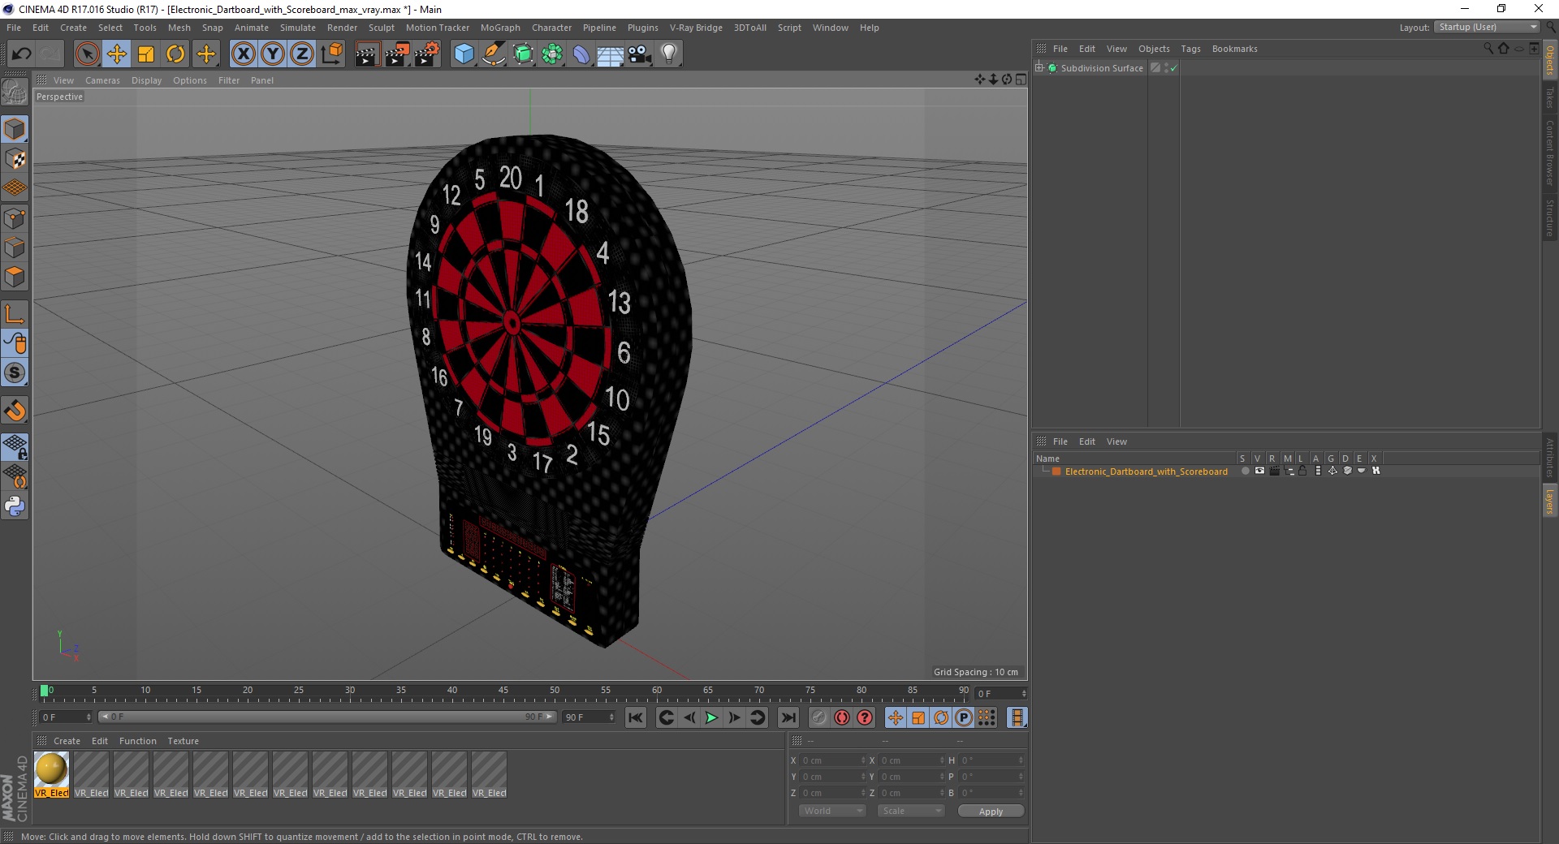Go to the start of animation
Viewport: 1559px width, 844px height.
636,717
